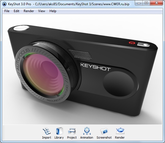Open the Project panel icon

(72, 131)
